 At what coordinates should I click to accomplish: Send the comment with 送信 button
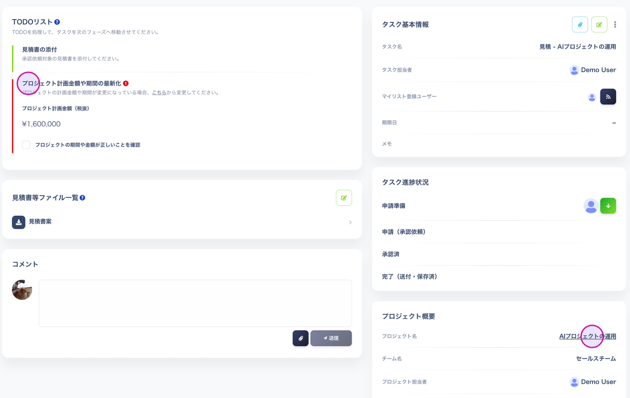coord(331,338)
